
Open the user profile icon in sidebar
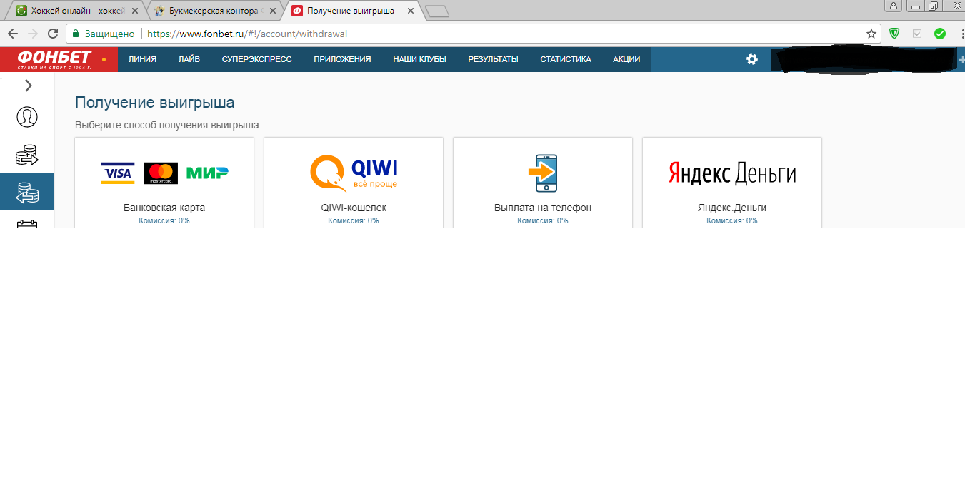27,117
